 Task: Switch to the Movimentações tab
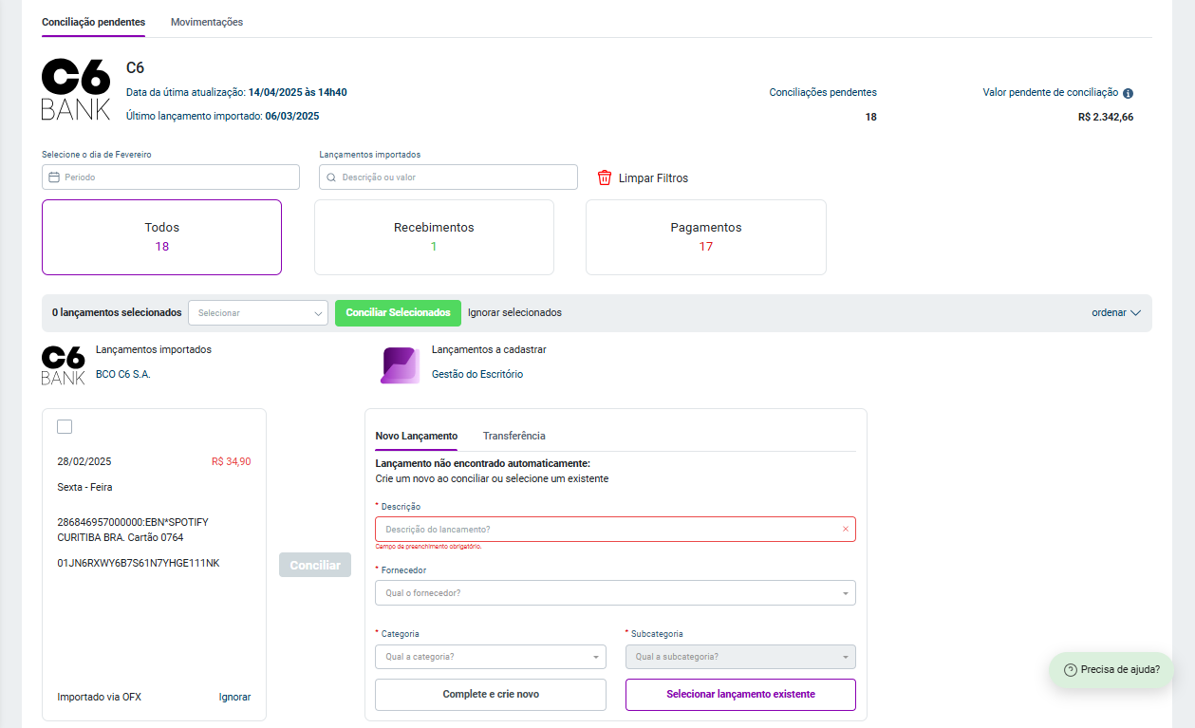pyautogui.click(x=207, y=22)
